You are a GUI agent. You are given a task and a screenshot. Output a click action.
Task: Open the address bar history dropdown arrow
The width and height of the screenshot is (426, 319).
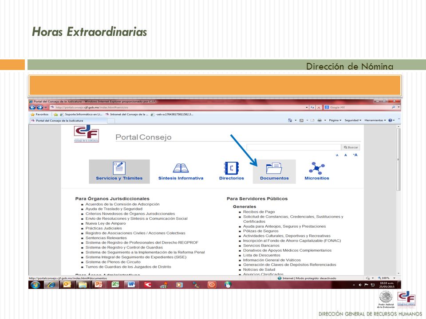pos(307,107)
